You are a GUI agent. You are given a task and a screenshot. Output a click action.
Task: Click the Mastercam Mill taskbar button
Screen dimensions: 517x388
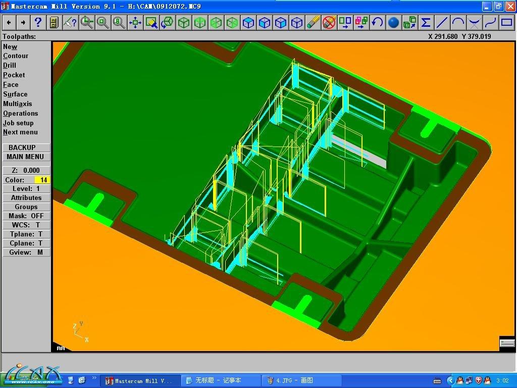pyautogui.click(x=140, y=381)
